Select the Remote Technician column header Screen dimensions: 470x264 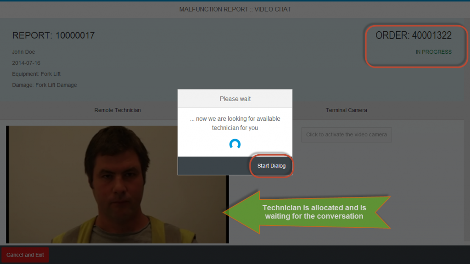point(117,110)
